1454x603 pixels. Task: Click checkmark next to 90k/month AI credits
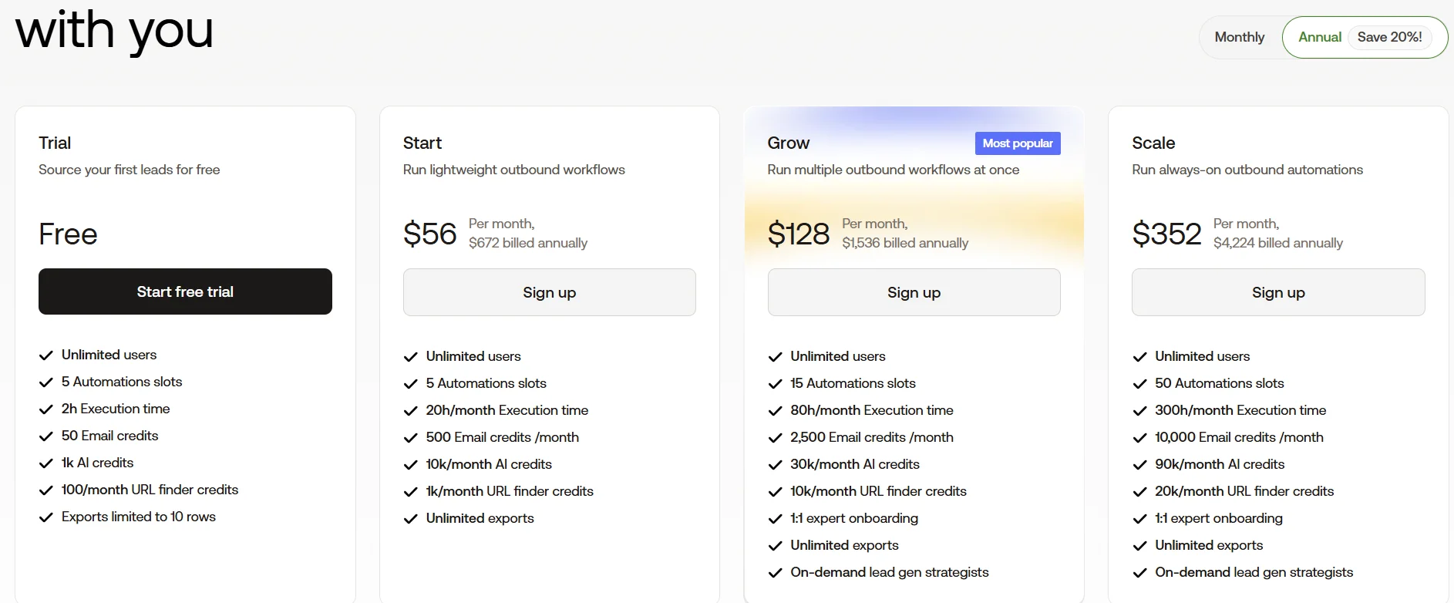tap(1139, 465)
